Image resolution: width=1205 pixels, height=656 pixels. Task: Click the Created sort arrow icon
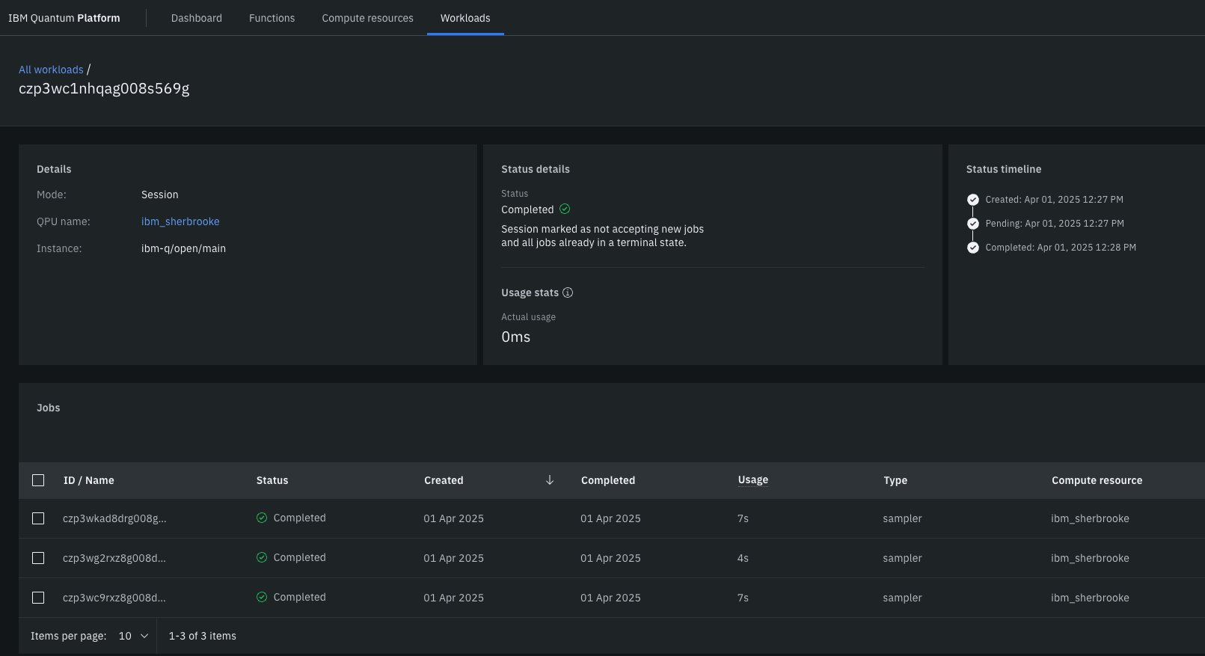click(x=550, y=480)
